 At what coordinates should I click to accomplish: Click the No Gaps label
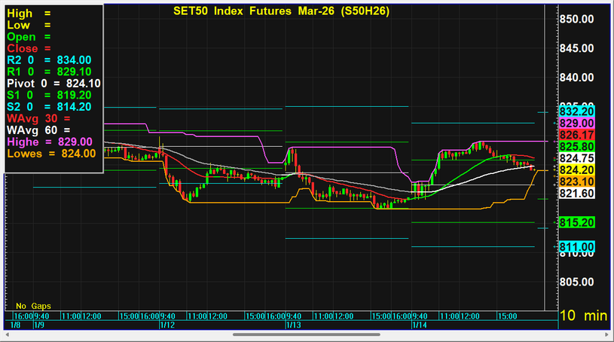[x=32, y=307]
